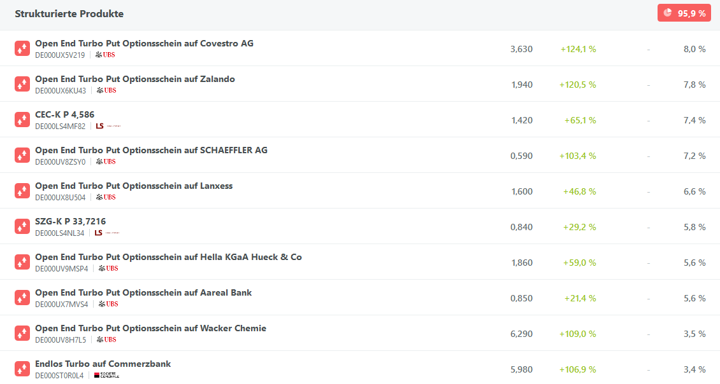Open the Hella KGaA Hueck & Co product
This screenshot has width=720, height=384.
click(x=168, y=257)
